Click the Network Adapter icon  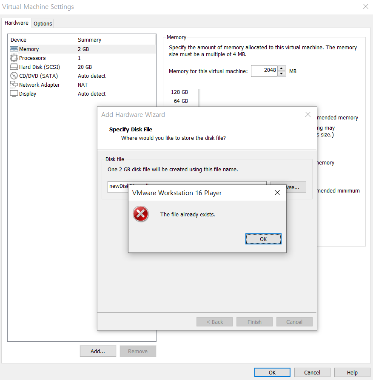[14, 85]
